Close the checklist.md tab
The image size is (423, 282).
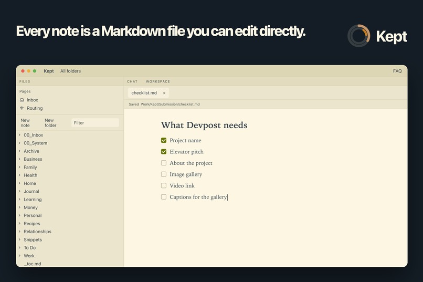[x=164, y=93]
